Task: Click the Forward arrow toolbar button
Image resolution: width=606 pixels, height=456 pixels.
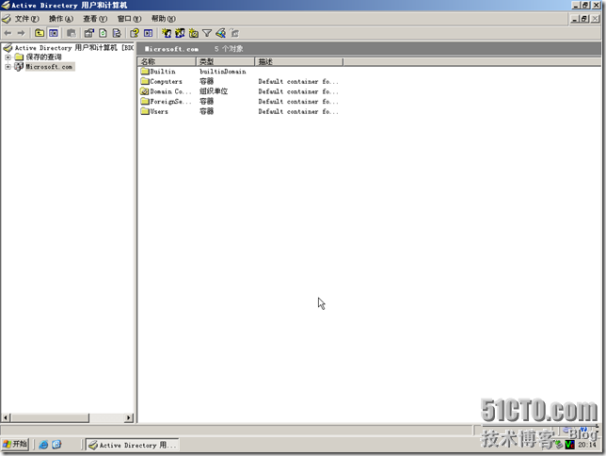Action: coord(22,33)
